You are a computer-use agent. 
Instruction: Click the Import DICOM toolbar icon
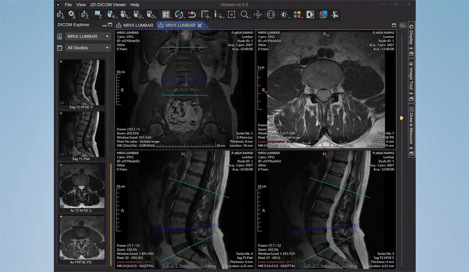[x=61, y=15]
